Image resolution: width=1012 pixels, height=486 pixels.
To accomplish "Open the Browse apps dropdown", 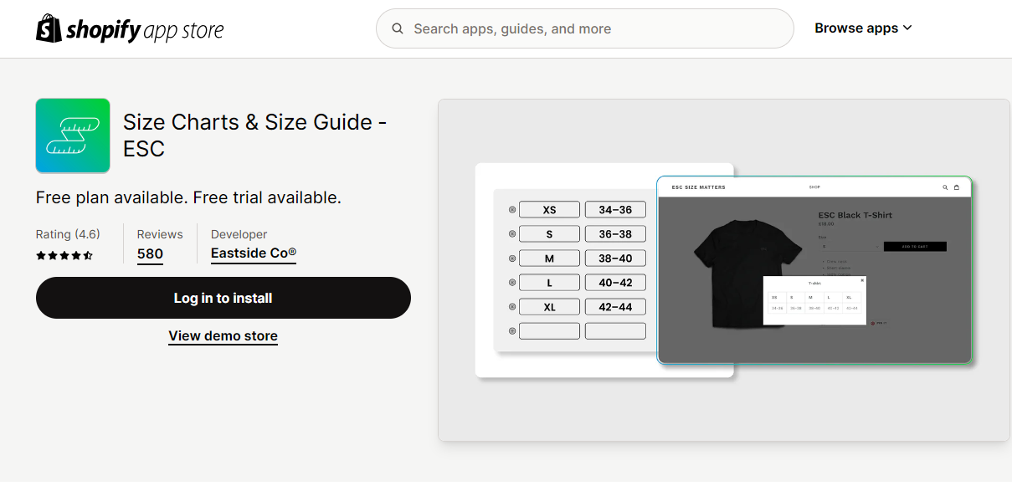I will [863, 28].
